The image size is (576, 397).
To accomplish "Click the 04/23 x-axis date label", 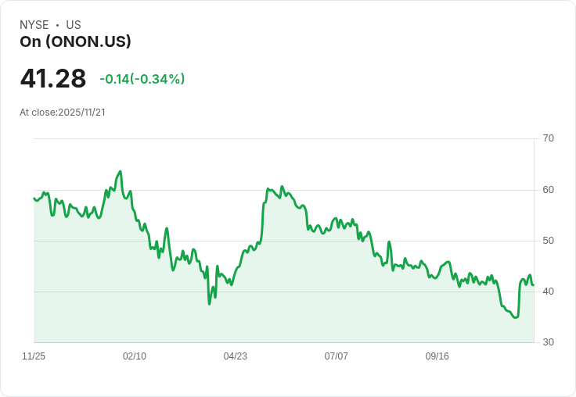I will pyautogui.click(x=235, y=356).
